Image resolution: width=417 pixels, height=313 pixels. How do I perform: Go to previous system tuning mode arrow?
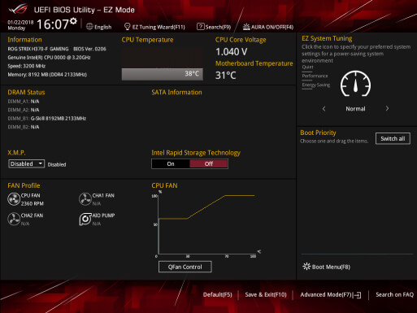pyautogui.click(x=324, y=109)
